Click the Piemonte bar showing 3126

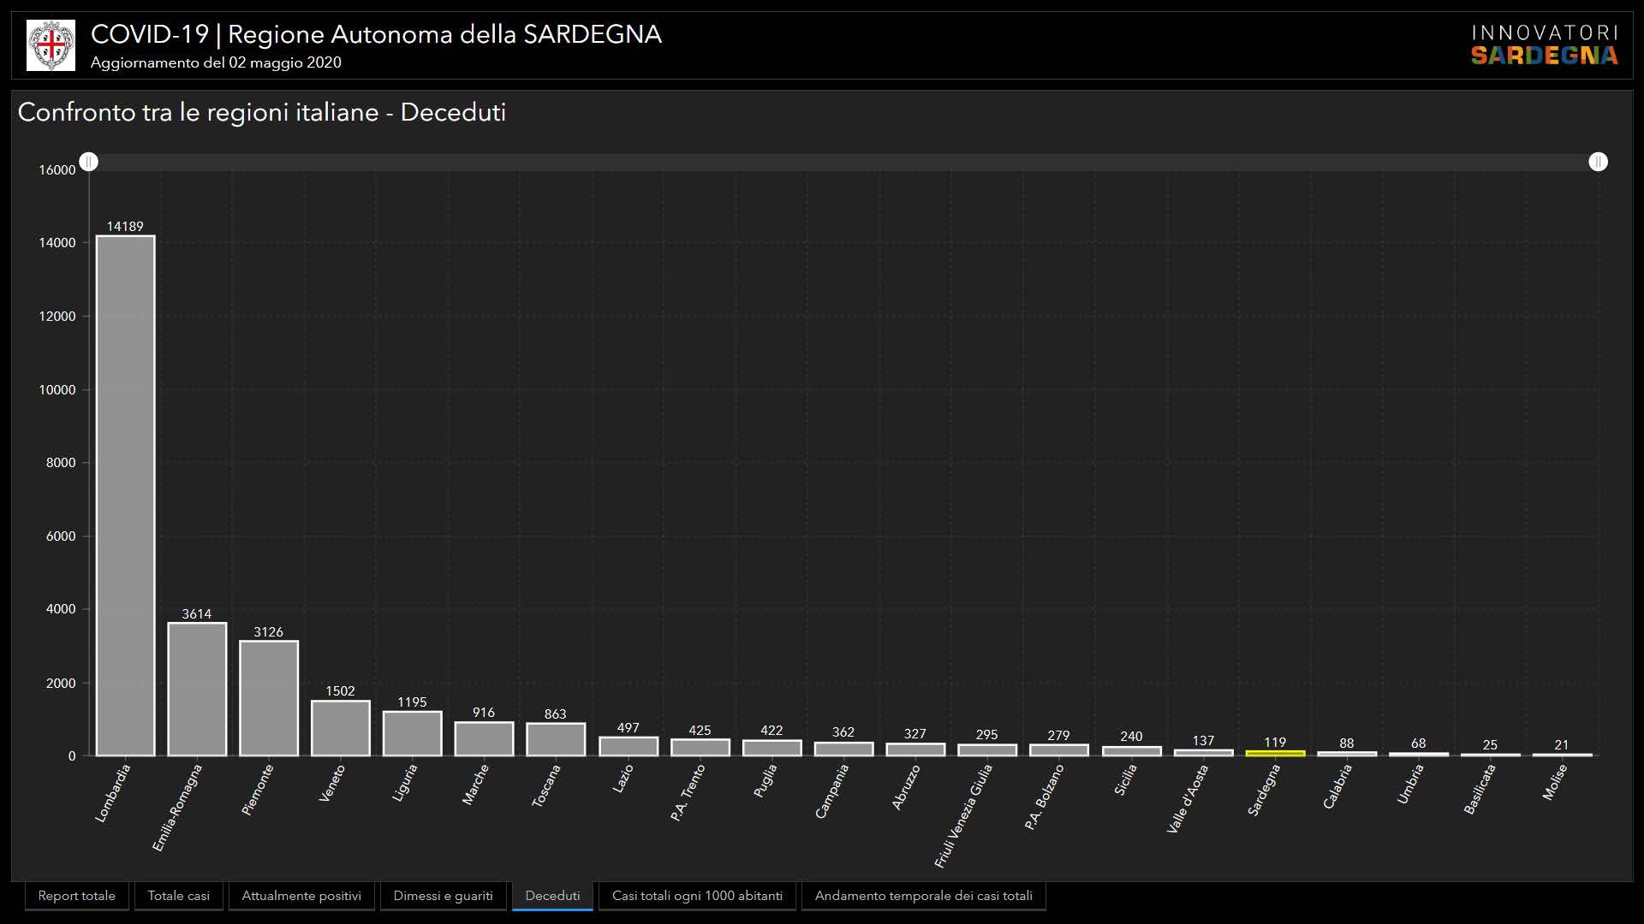[x=269, y=698]
